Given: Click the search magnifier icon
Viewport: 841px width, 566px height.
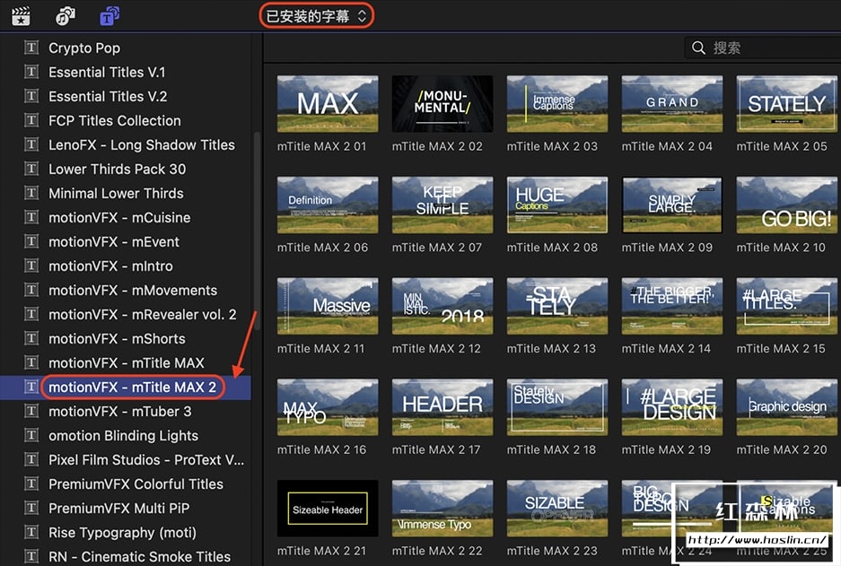Looking at the screenshot, I should coord(698,48).
